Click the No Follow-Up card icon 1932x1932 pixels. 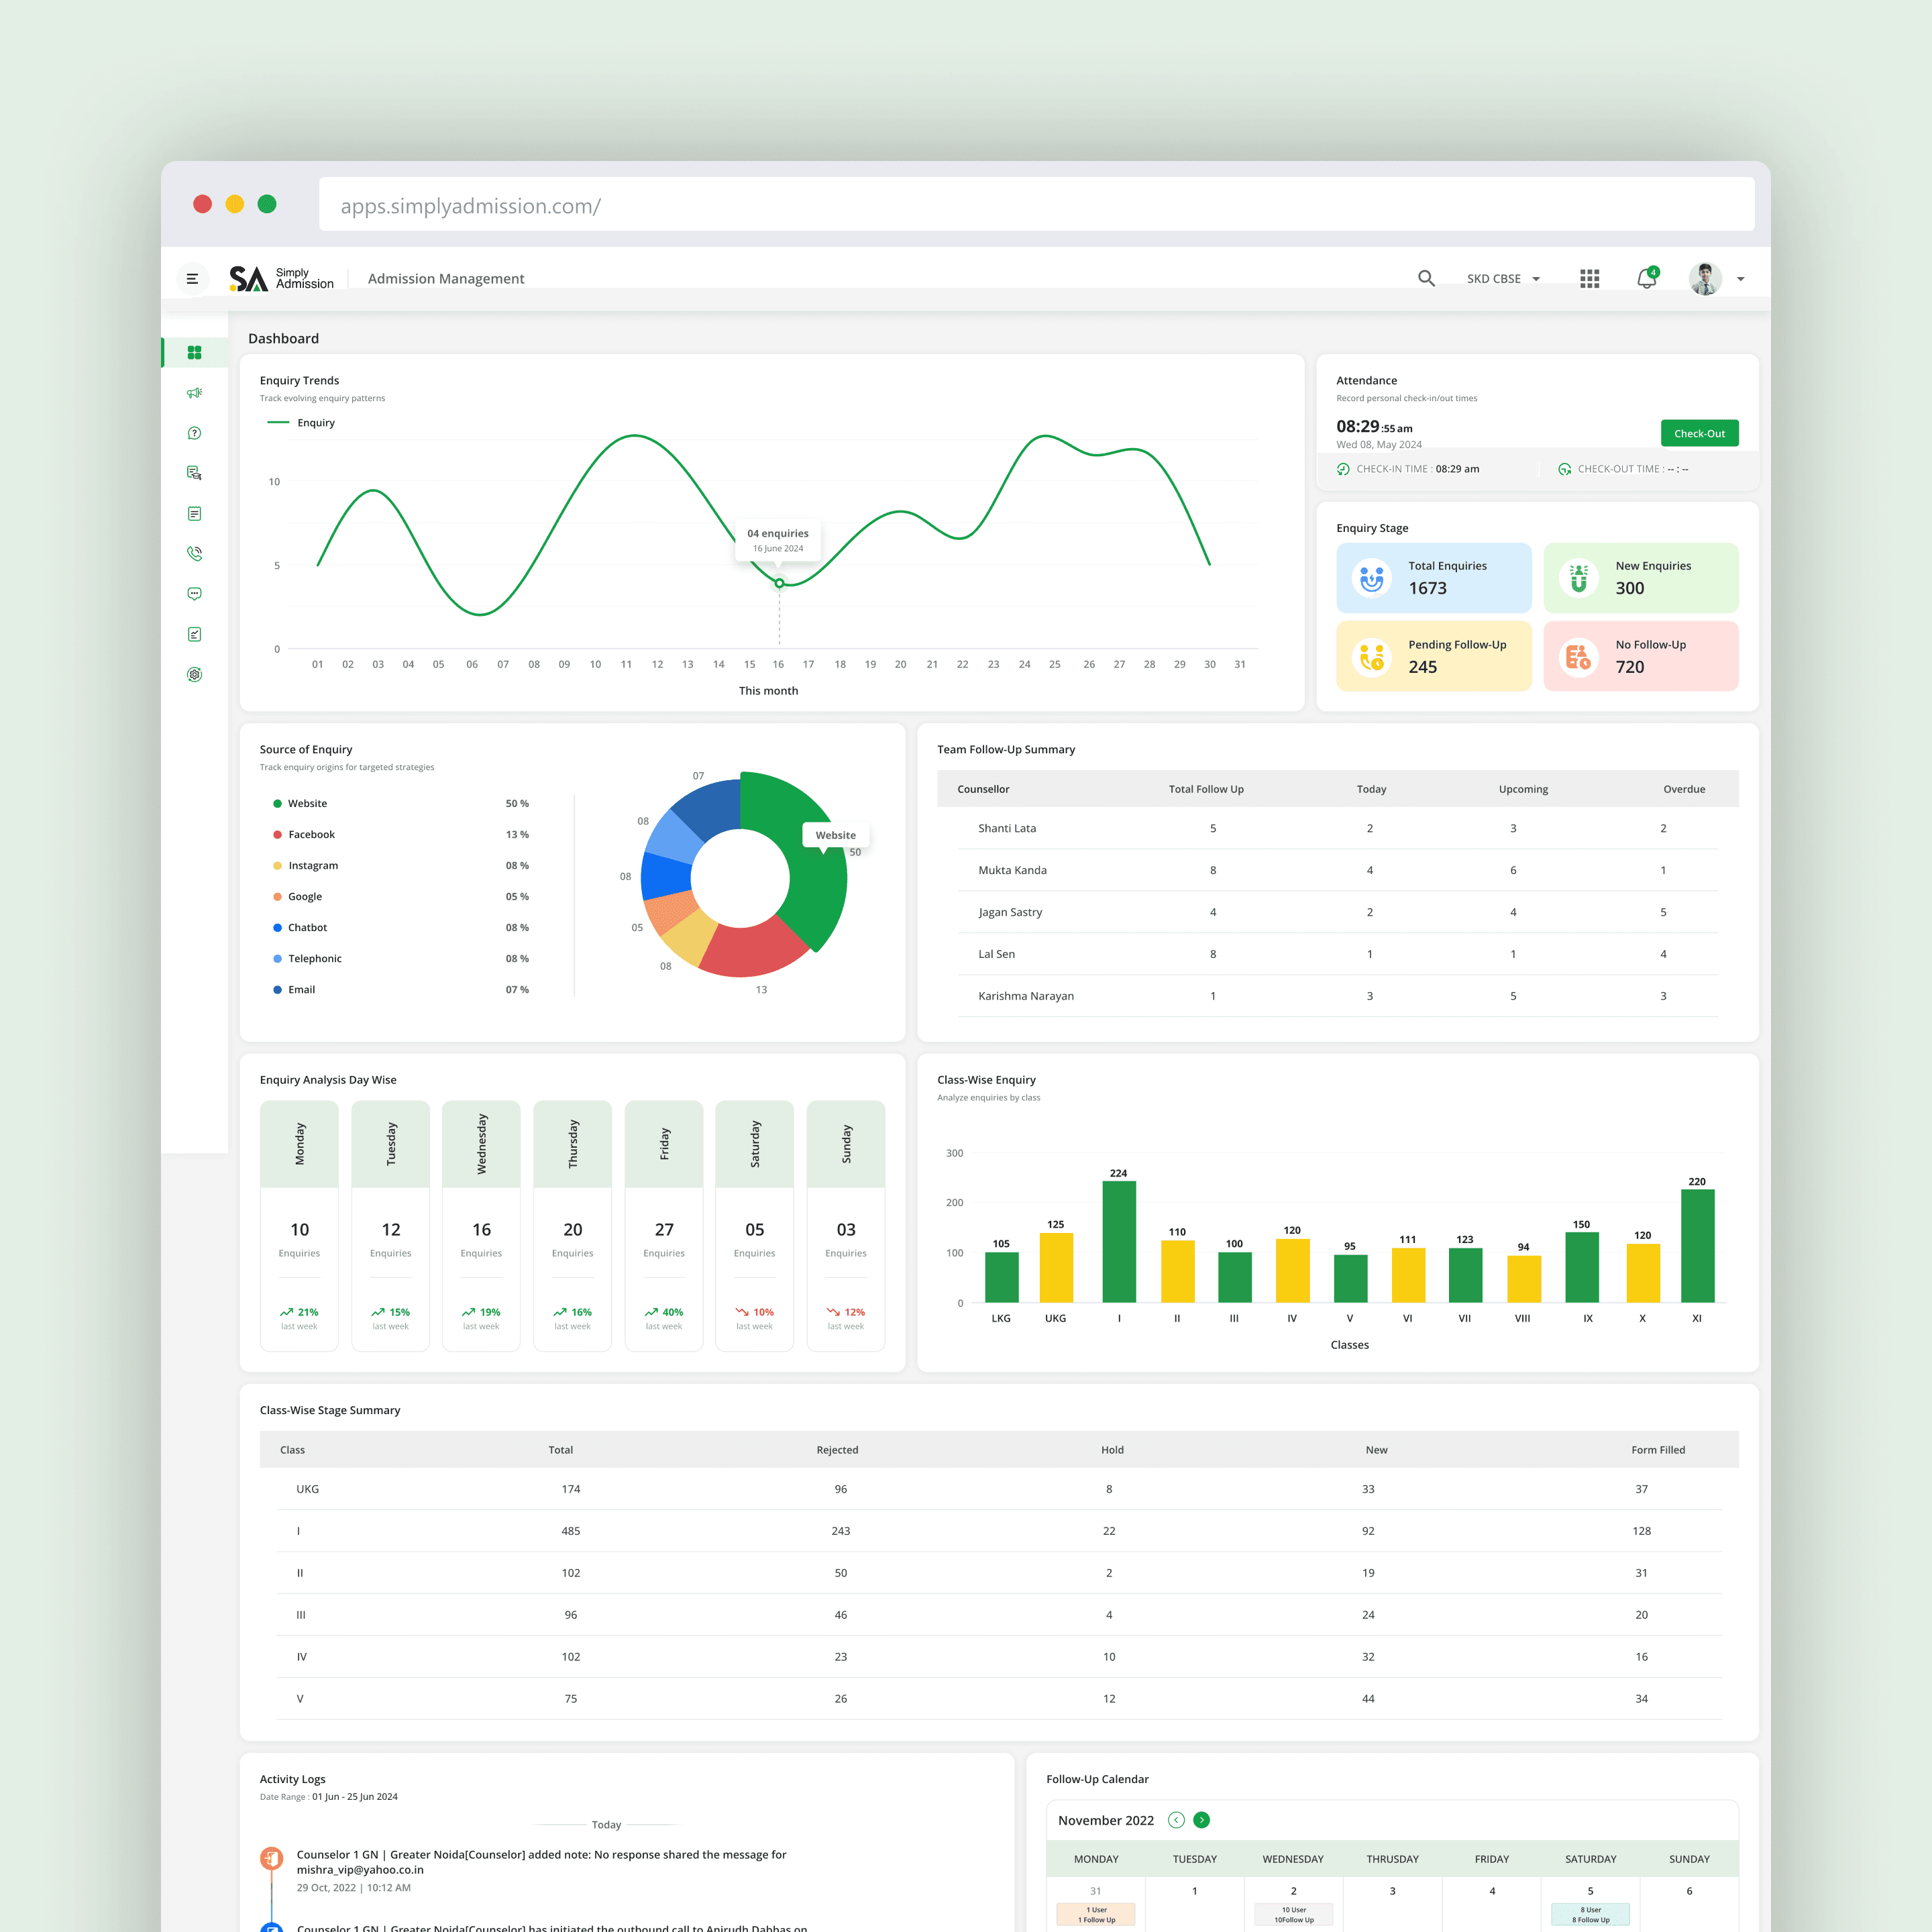tap(1578, 657)
